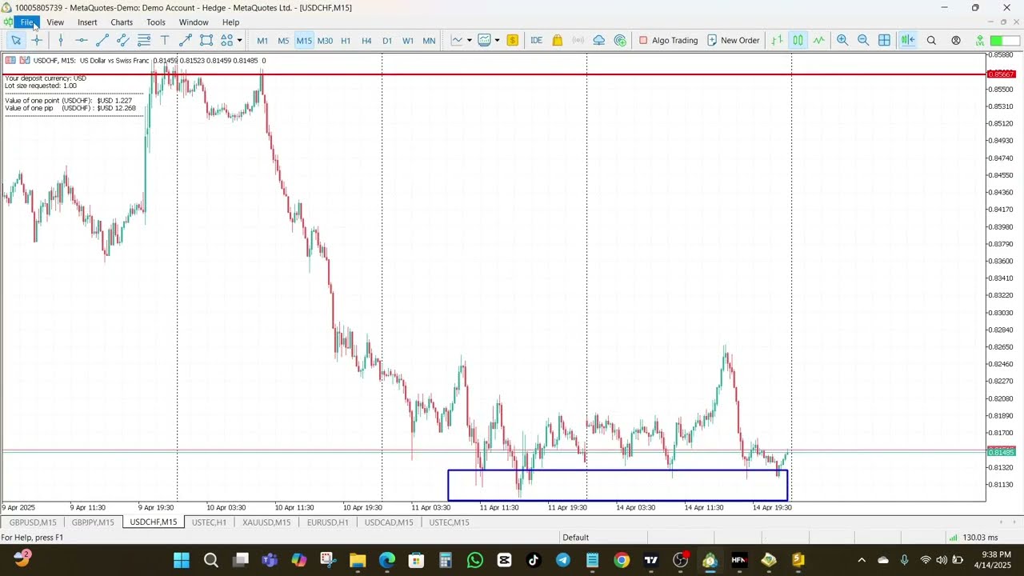The width and height of the screenshot is (1024, 576).
Task: Select the M15 timeframe button
Action: (304, 41)
